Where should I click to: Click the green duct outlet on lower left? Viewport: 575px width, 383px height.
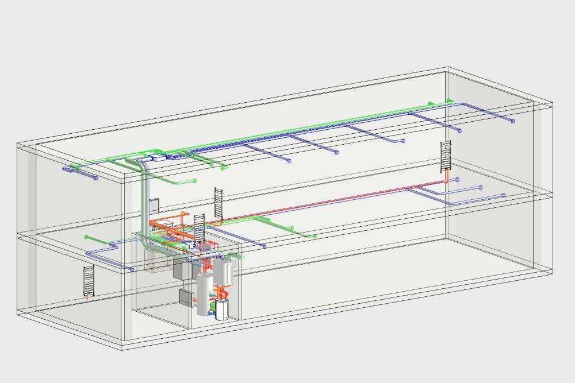(x=87, y=237)
